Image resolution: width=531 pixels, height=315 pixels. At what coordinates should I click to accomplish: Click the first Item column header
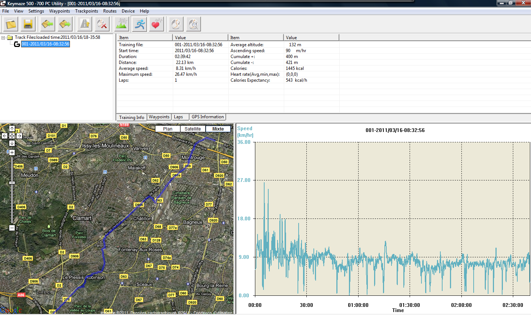[145, 37]
